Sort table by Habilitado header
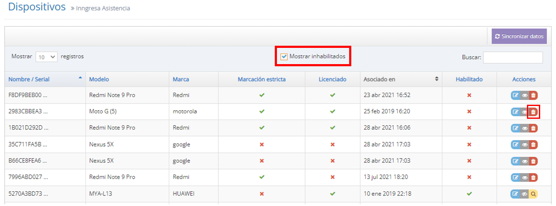This screenshot has width=556, height=206. pyautogui.click(x=469, y=79)
